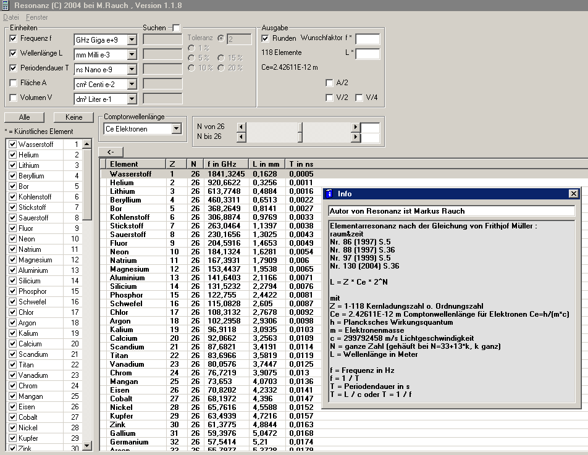
Task: Click left arrow of N von slider
Action: 241,127
